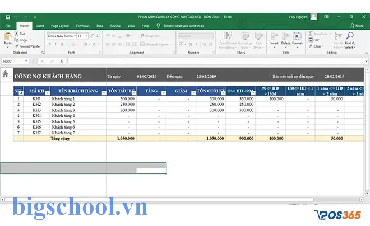370x226 pixels.
Task: Click the percent style icon
Action: (191, 44)
